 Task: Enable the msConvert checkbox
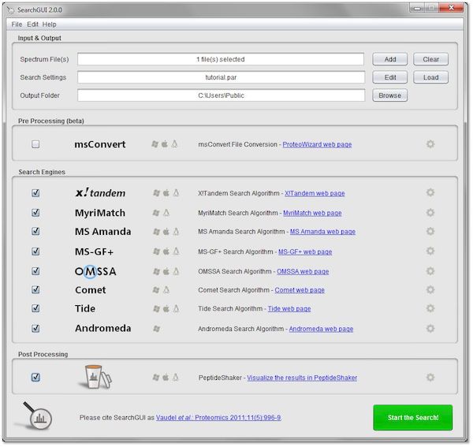point(35,144)
